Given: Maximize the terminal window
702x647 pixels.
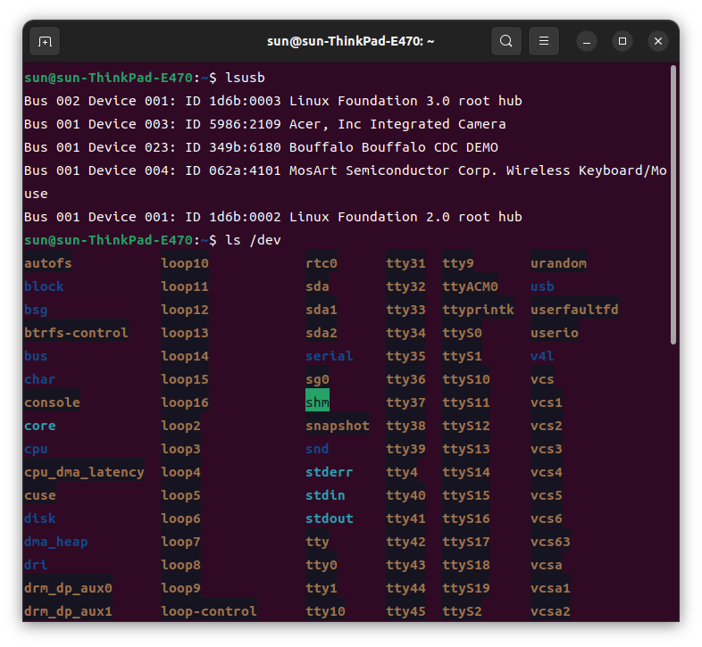Looking at the screenshot, I should pyautogui.click(x=623, y=41).
